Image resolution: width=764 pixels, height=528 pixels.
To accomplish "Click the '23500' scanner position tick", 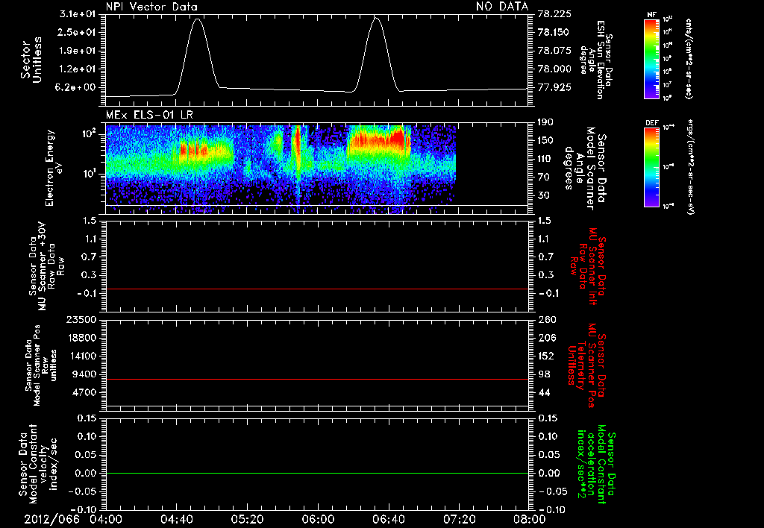I will coord(81,320).
